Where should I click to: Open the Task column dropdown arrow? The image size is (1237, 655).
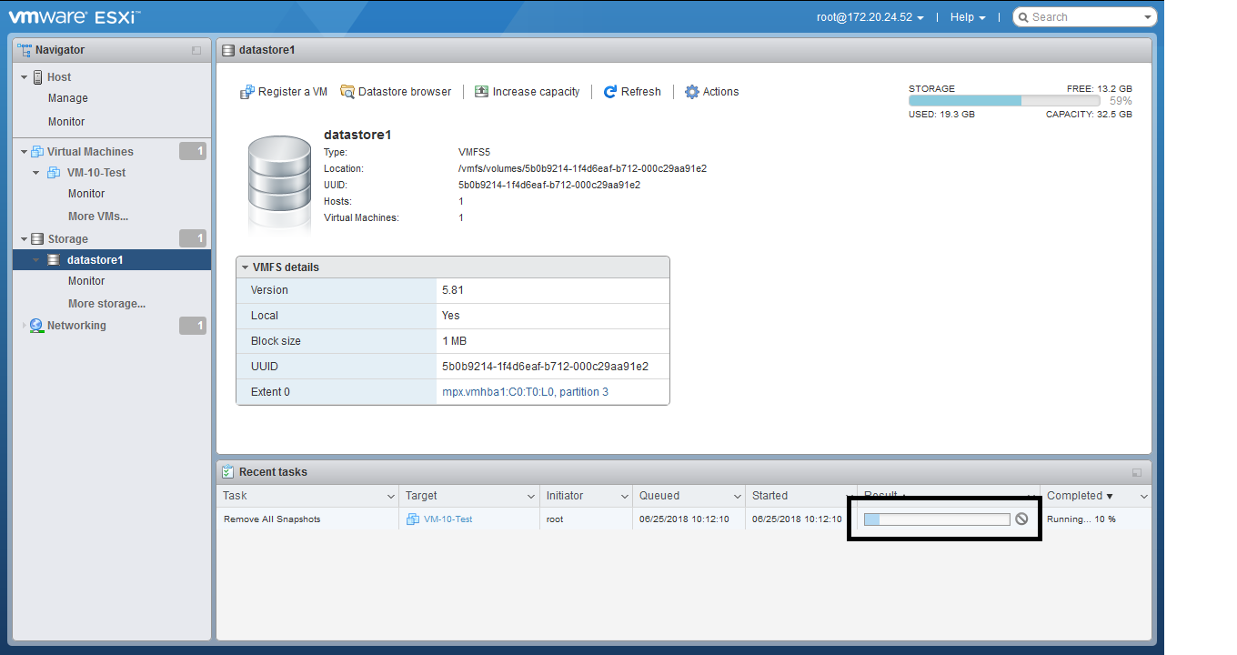(390, 497)
